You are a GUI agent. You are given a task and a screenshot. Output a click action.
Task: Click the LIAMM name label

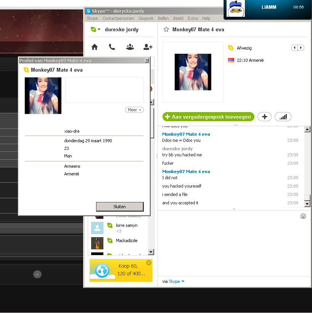coord(269,7)
